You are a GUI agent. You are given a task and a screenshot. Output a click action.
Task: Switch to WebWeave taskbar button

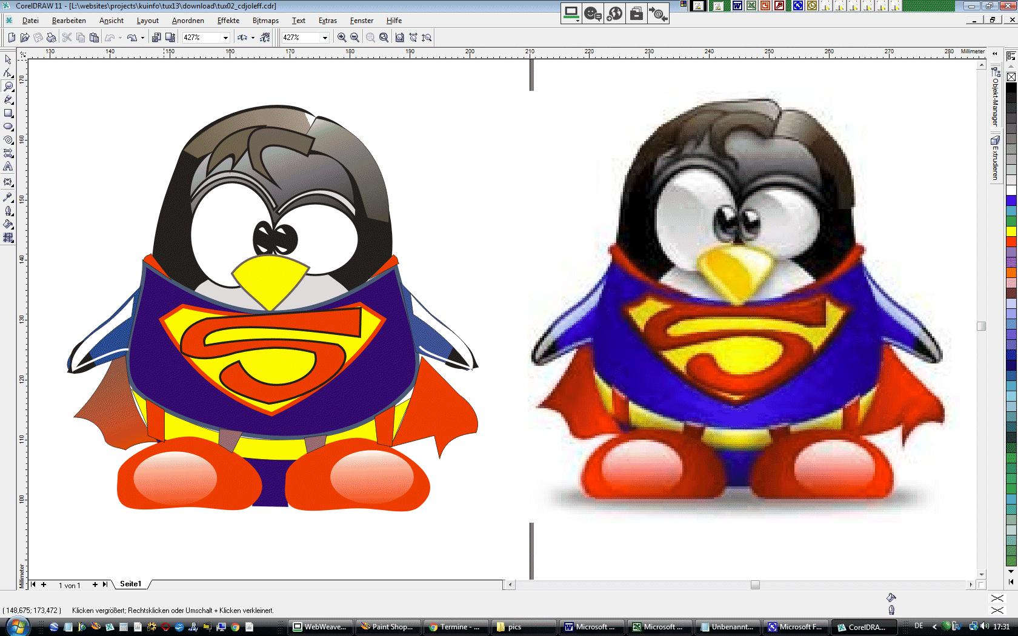[320, 627]
